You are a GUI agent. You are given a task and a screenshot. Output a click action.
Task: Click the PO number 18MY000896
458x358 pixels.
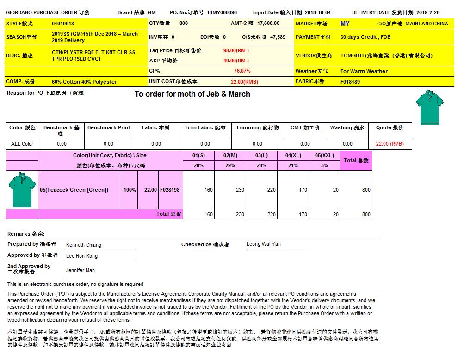coord(222,12)
